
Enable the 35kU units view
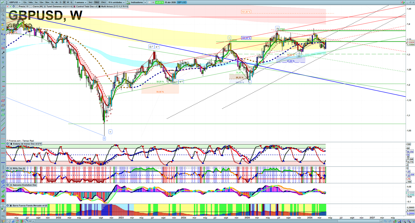click(x=103, y=2)
